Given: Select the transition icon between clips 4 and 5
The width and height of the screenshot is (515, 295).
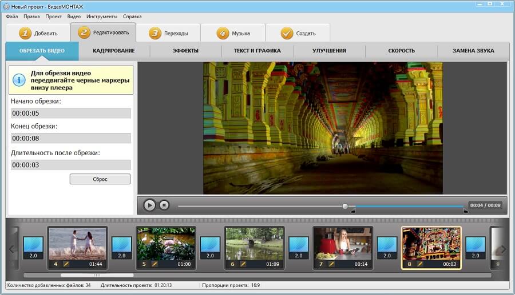Looking at the screenshot, I should (x=121, y=248).
